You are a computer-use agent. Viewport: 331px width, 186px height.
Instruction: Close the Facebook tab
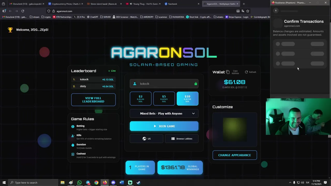(199, 4)
